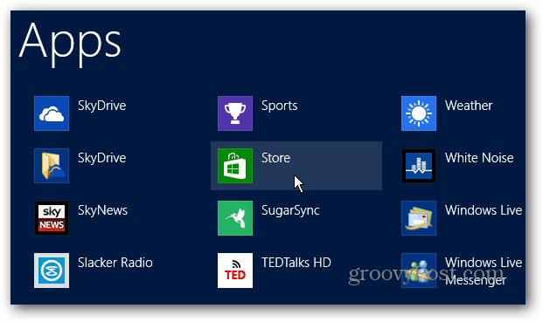Open the red TED icon tile
The image size is (543, 322).
click(235, 271)
